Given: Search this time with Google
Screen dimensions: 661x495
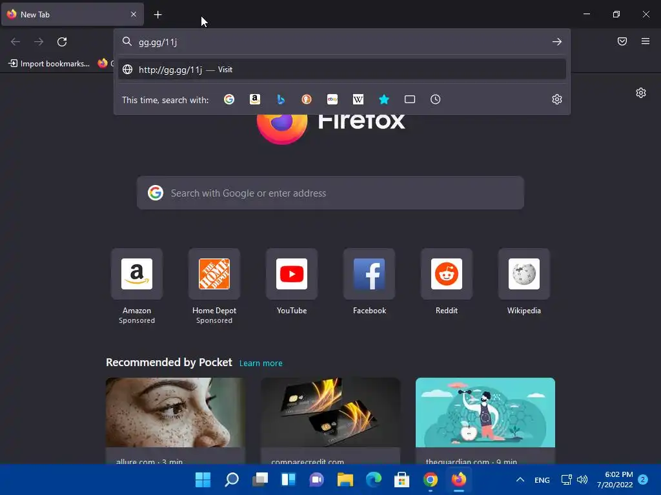Looking at the screenshot, I should [229, 99].
